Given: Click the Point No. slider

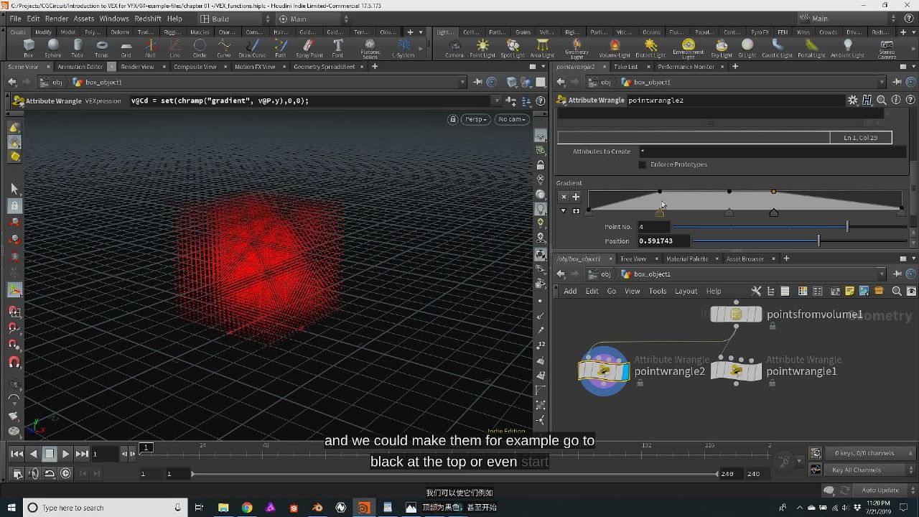Looking at the screenshot, I should pyautogui.click(x=790, y=227).
